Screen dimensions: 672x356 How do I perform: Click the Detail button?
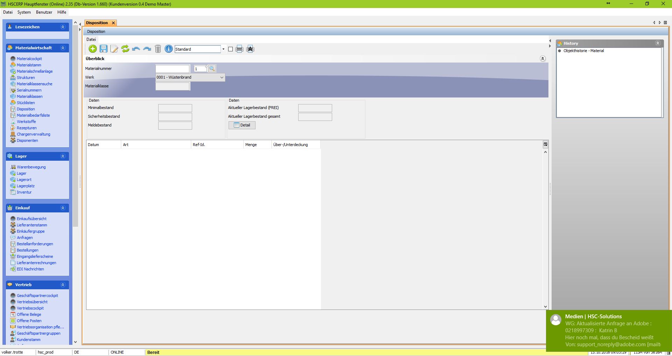point(242,125)
